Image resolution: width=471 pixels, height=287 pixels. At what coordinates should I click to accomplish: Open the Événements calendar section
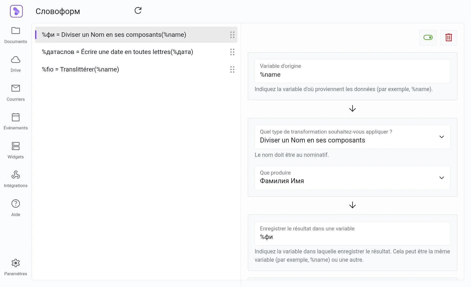pyautogui.click(x=16, y=121)
